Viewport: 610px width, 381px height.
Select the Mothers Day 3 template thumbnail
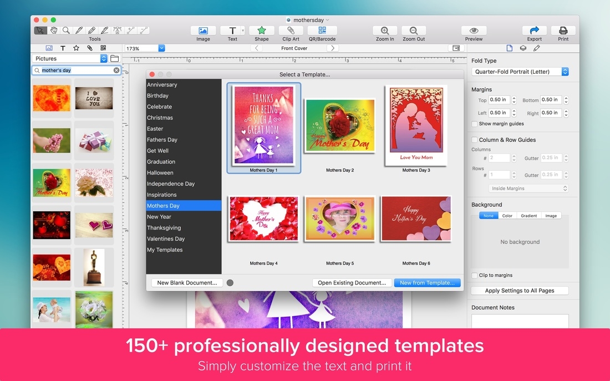[416, 126]
